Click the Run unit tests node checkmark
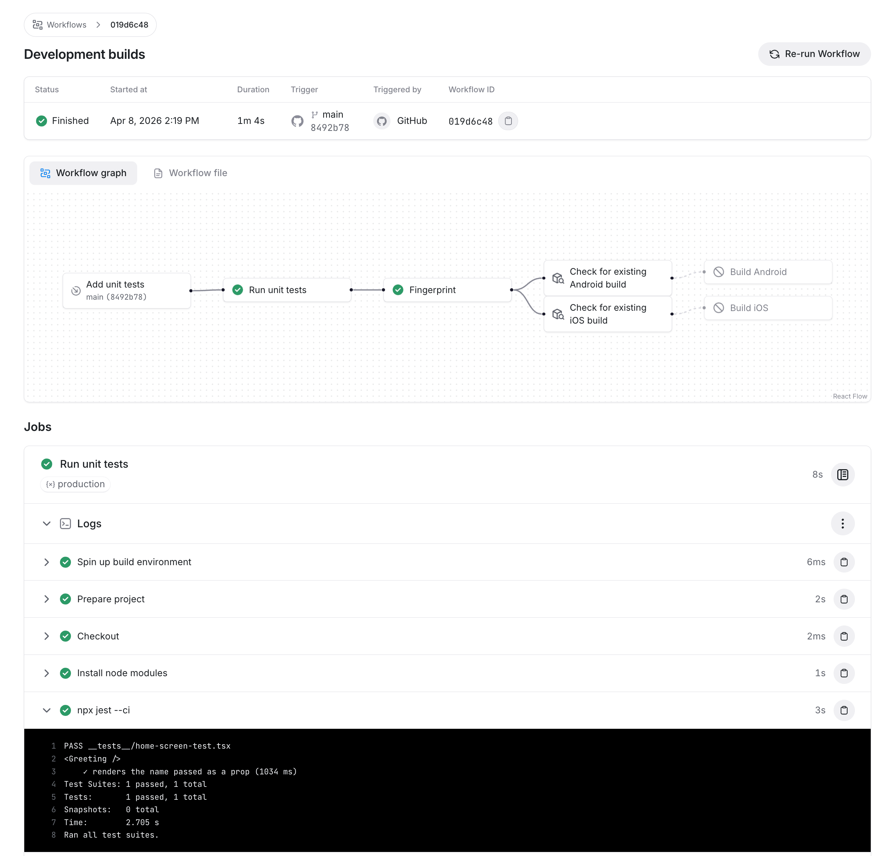The image size is (895, 856). [x=237, y=290]
